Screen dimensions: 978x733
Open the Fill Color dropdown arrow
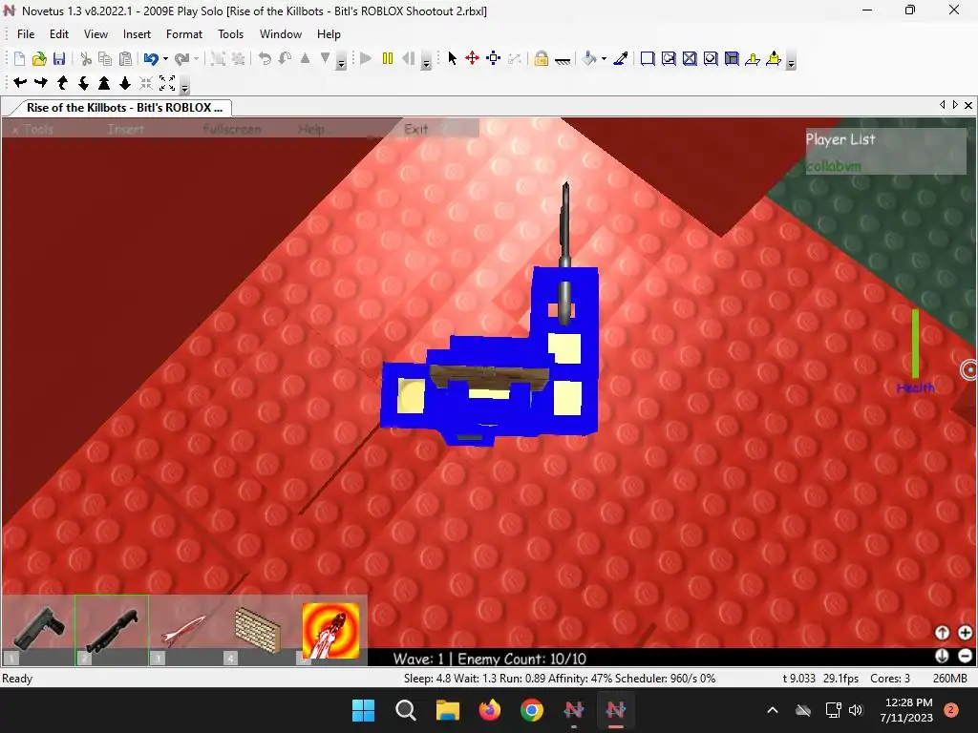point(604,59)
